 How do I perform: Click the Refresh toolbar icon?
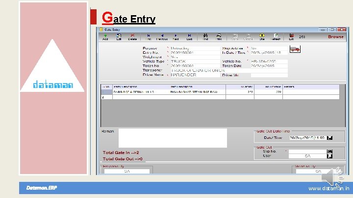coord(276,37)
